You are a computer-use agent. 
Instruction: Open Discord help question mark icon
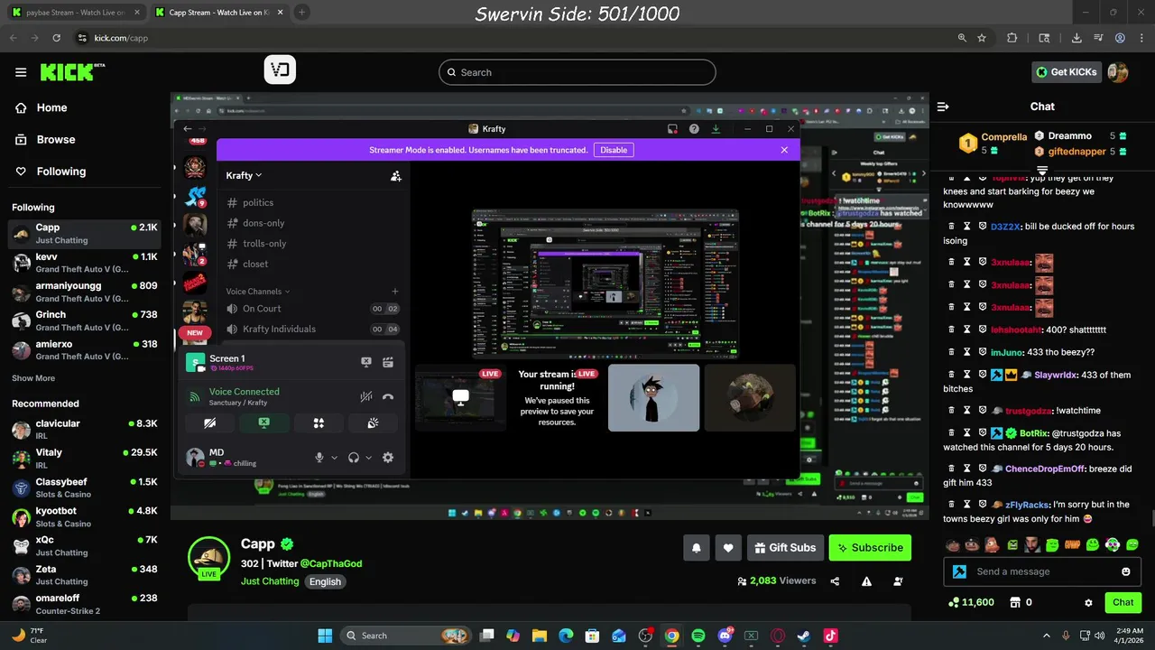(x=694, y=129)
